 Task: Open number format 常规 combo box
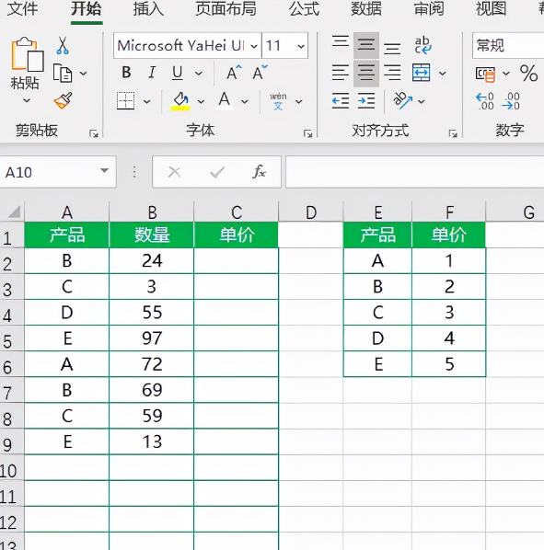click(x=508, y=46)
